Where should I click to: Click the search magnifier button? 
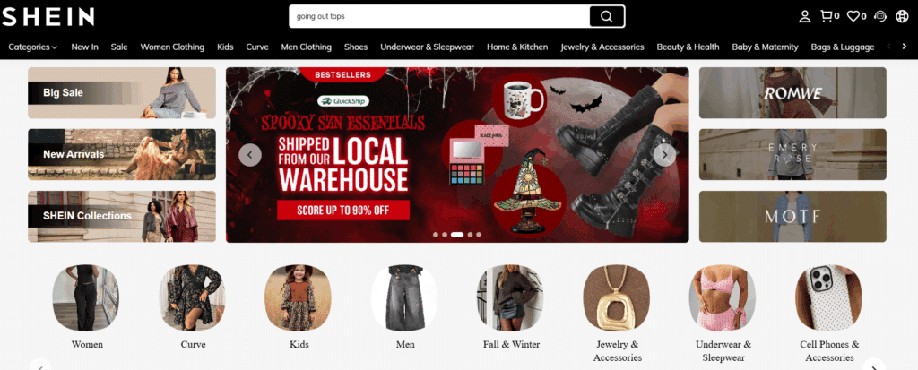[607, 16]
